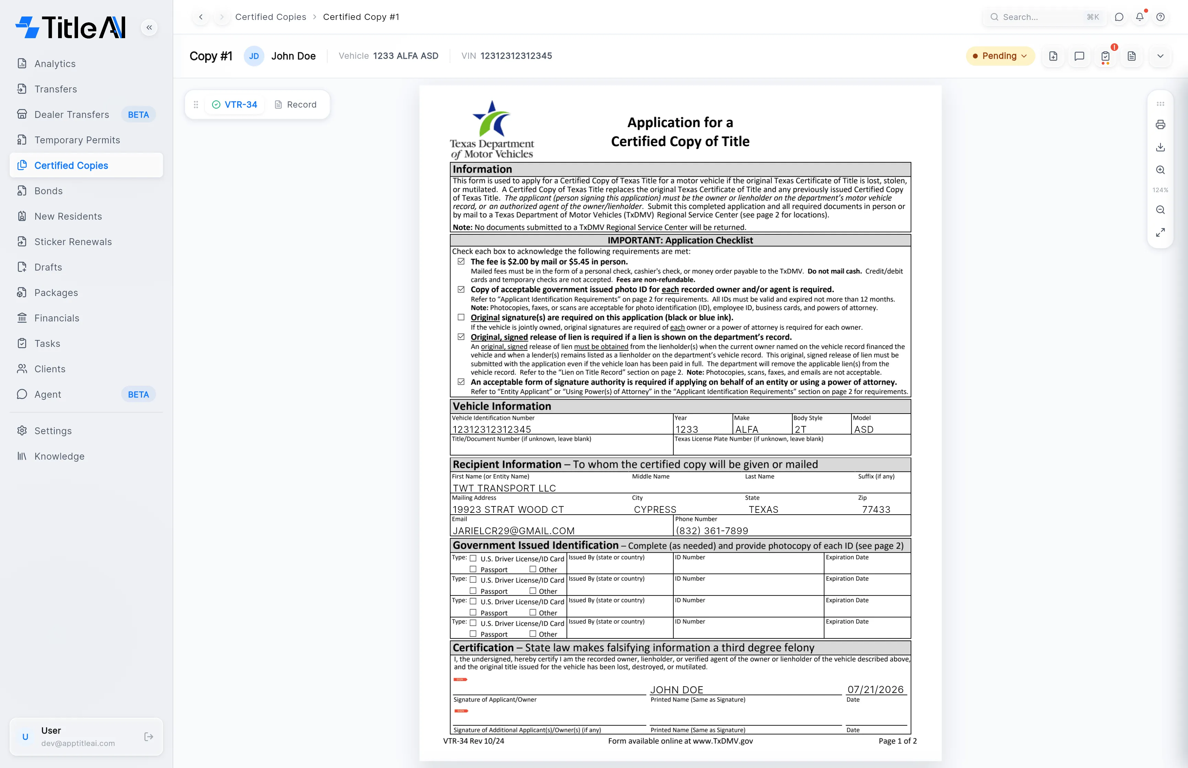Go to Sticker Renewals
This screenshot has height=768, width=1188.
86,241
